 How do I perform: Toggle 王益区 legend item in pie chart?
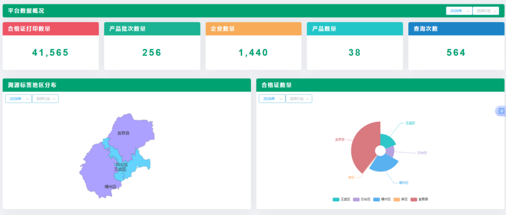click(x=341, y=199)
